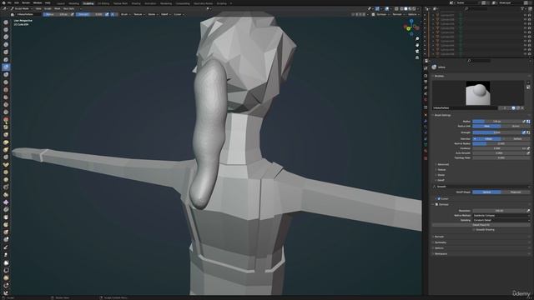Image resolution: width=534 pixels, height=300 pixels.
Task: Click the Dyntopo Resolution input field
Action: [x=499, y=211]
